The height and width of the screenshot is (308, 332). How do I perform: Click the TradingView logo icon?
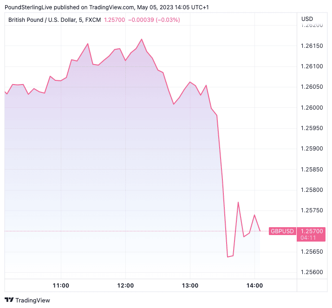tap(9, 300)
